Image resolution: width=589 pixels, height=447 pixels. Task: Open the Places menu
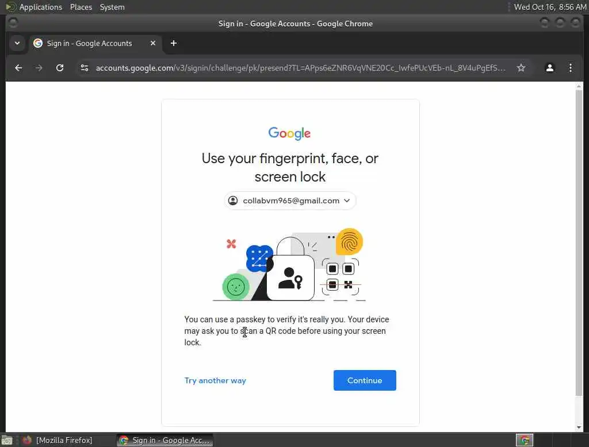coord(81,7)
